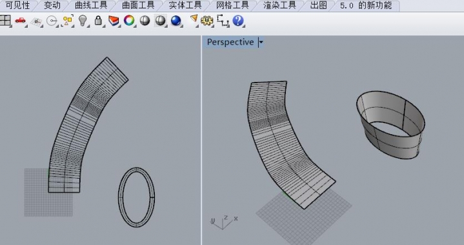Image resolution: width=464 pixels, height=245 pixels.
Task: Click the dimension tool icon
Action: pyautogui.click(x=223, y=21)
